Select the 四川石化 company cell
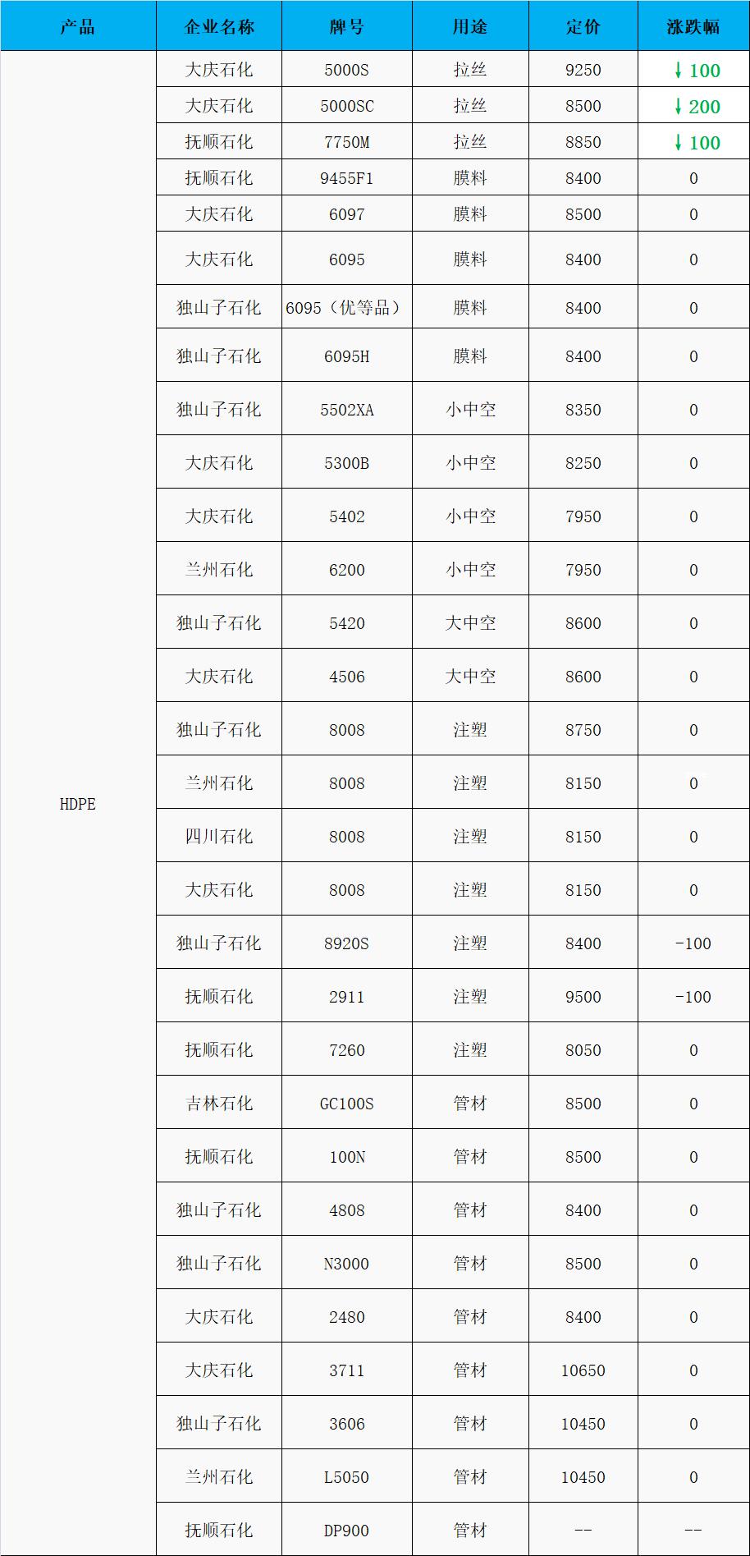 pyautogui.click(x=219, y=837)
